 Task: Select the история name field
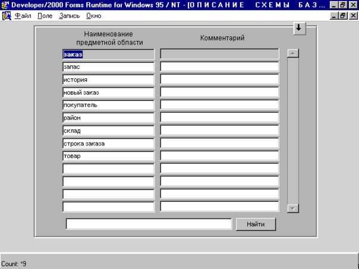(x=109, y=80)
